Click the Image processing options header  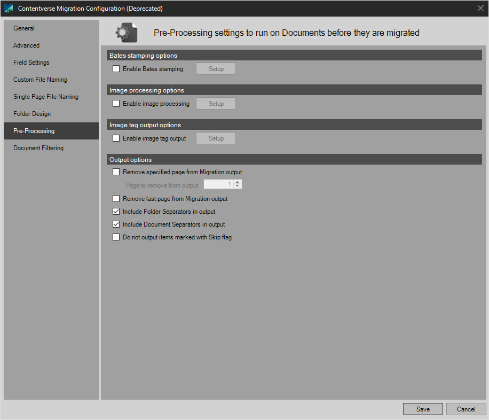(x=294, y=90)
